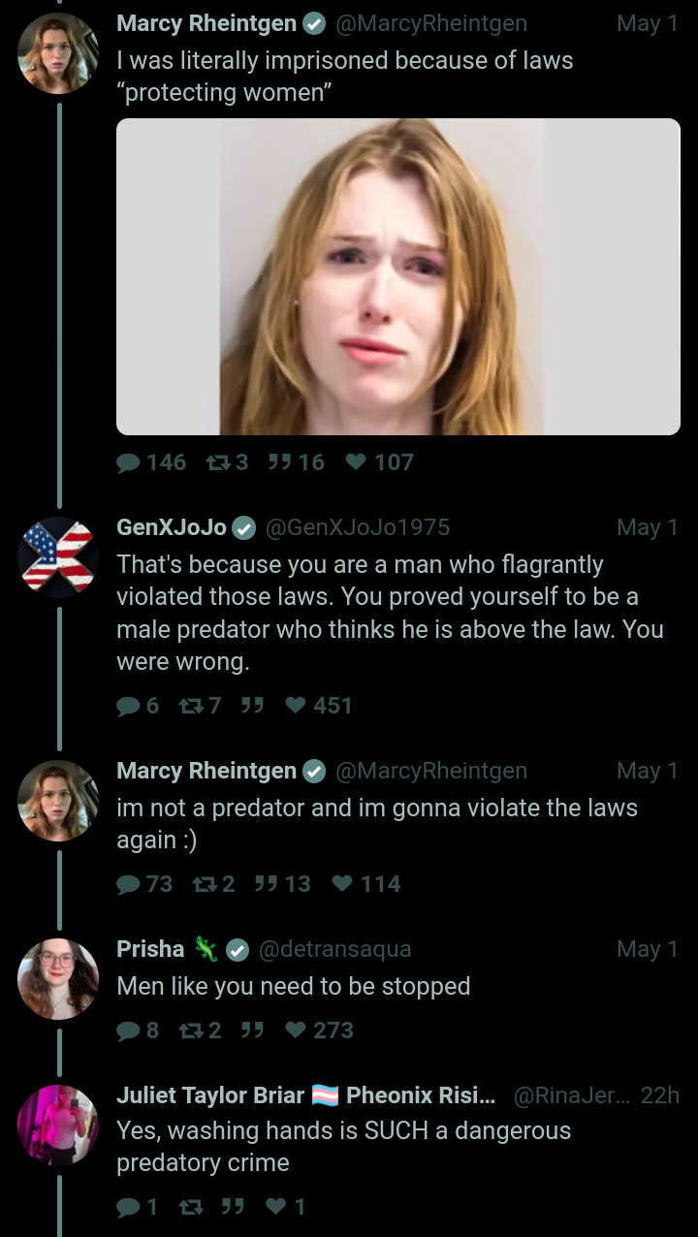Screen dimensions: 698x1237
Task: Open Prisha's profile picture
Action: click(58, 979)
